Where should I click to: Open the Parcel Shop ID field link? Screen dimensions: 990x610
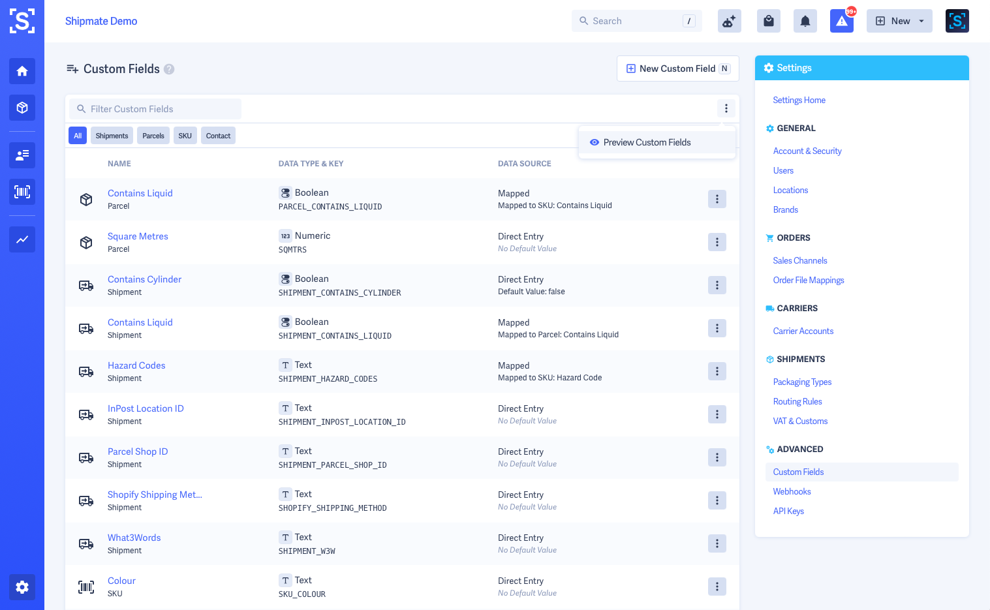(x=138, y=451)
